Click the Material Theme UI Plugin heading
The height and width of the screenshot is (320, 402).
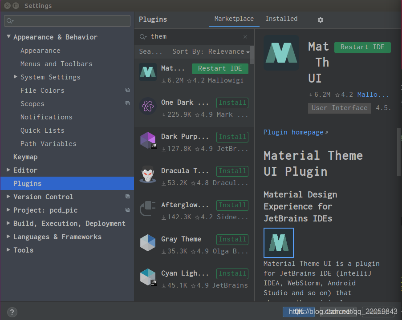(313, 164)
